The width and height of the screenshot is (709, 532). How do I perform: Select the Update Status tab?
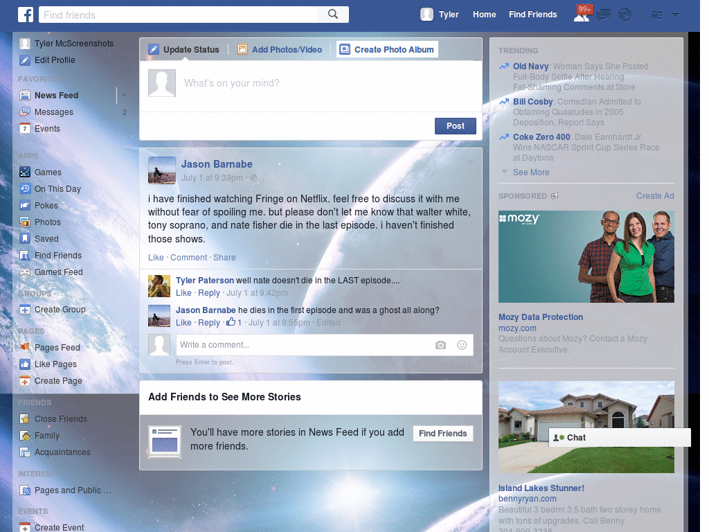[x=184, y=49]
